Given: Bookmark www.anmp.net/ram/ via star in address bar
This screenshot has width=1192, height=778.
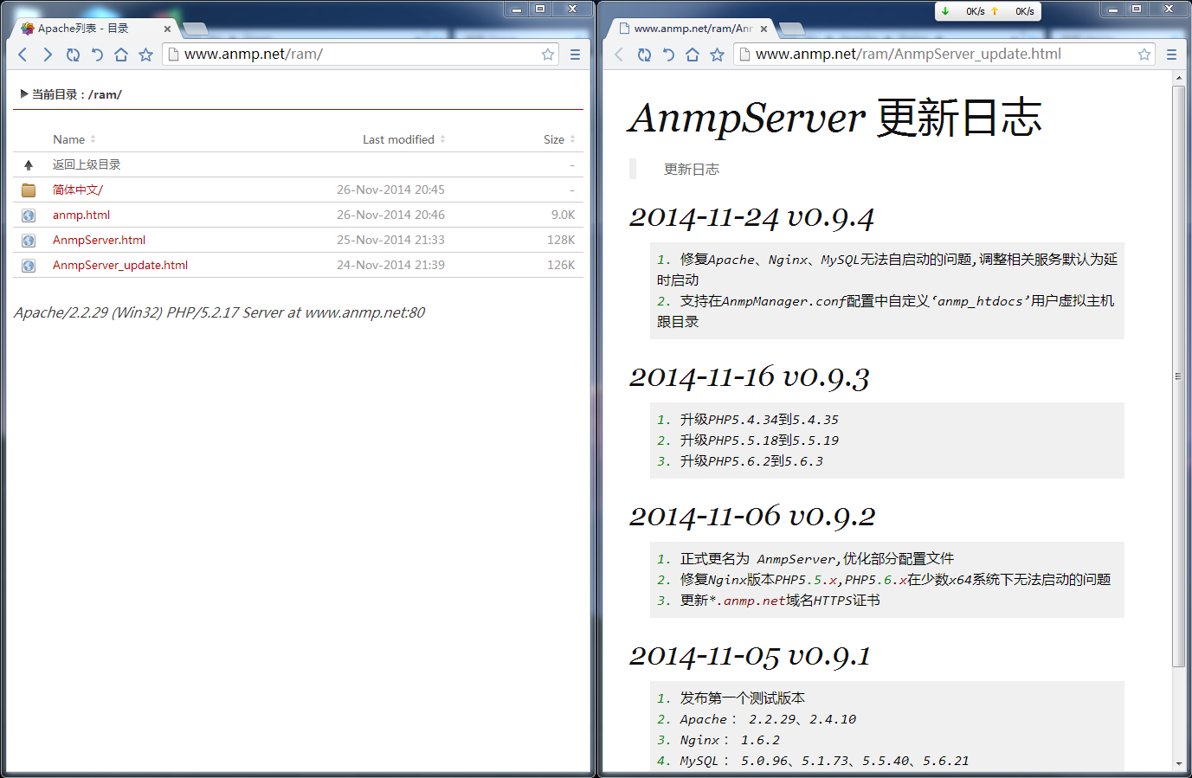Looking at the screenshot, I should (548, 55).
